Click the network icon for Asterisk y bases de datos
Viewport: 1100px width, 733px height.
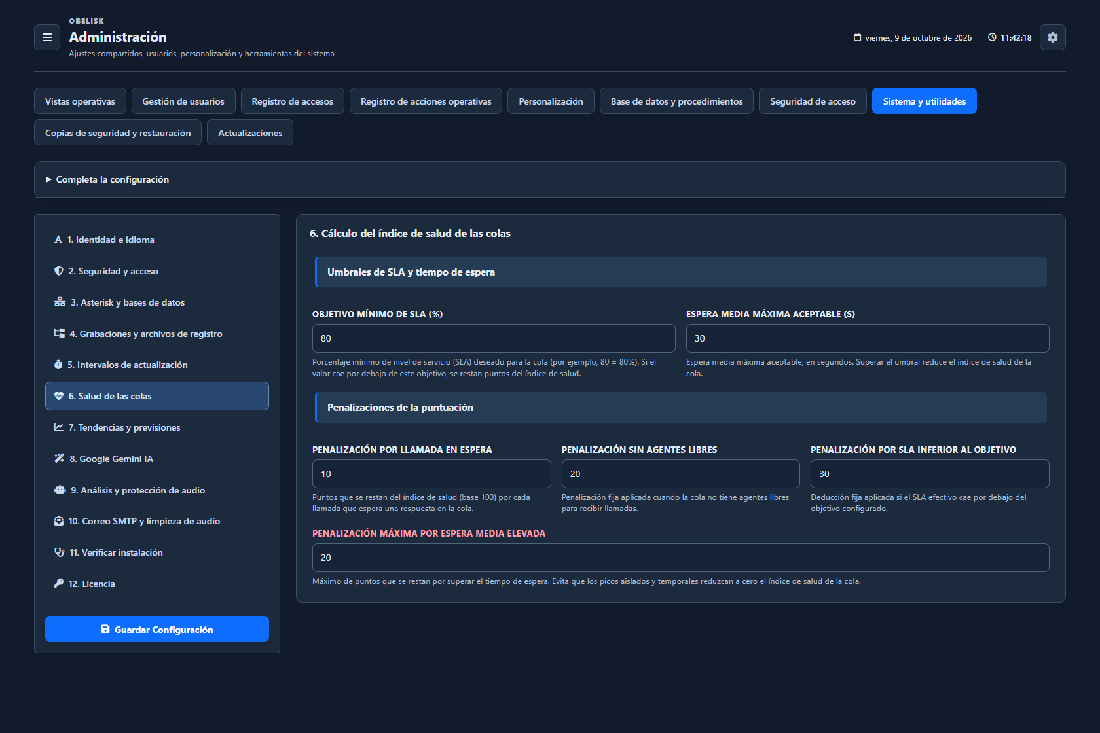(60, 302)
